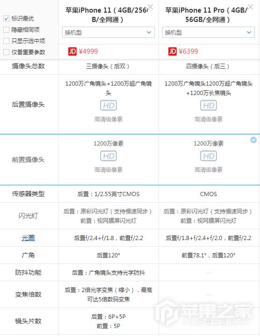Remove iPhone 11 Pro from comparison
260x336 pixels.
click(x=250, y=7)
